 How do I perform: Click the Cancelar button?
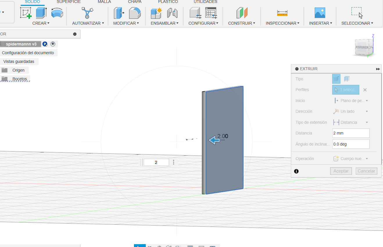point(366,171)
